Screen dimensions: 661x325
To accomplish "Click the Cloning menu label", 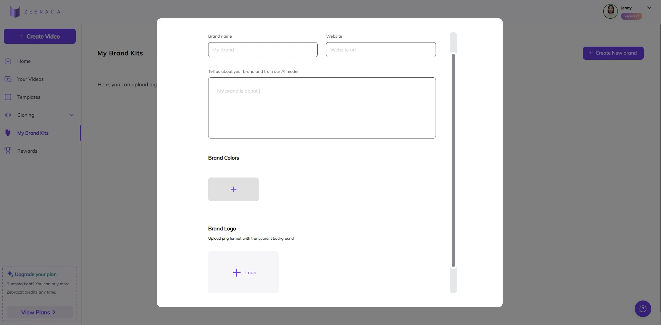I will (26, 115).
